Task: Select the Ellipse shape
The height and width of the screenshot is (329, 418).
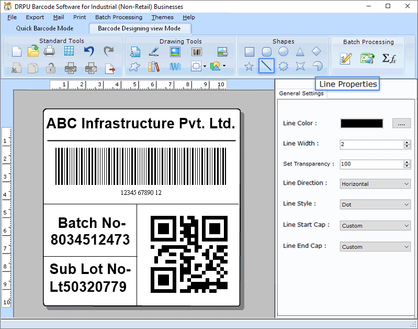Action: point(284,51)
